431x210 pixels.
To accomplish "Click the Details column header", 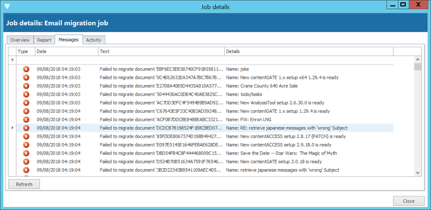I will [x=308, y=51].
